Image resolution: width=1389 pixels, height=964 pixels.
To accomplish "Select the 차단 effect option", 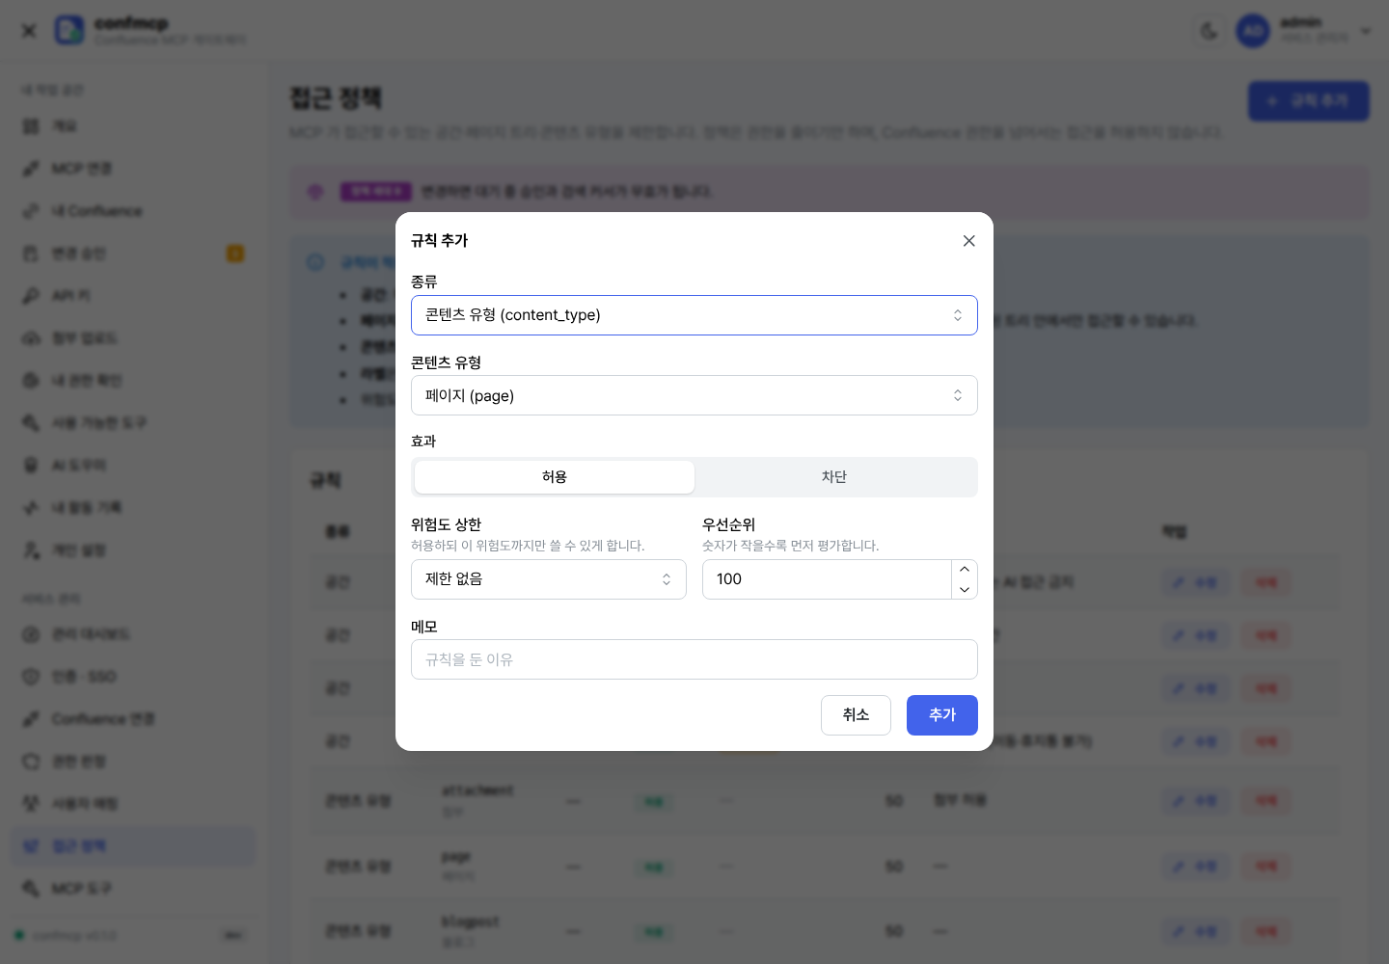I will 834,477.
